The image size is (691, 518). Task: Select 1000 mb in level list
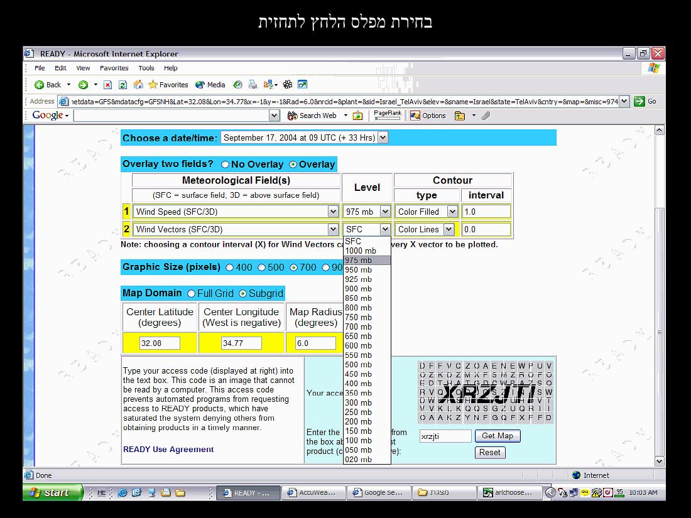(x=367, y=251)
